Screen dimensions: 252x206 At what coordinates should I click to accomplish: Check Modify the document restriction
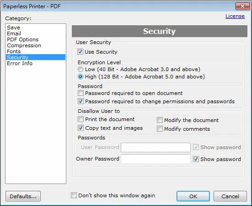coord(160,120)
